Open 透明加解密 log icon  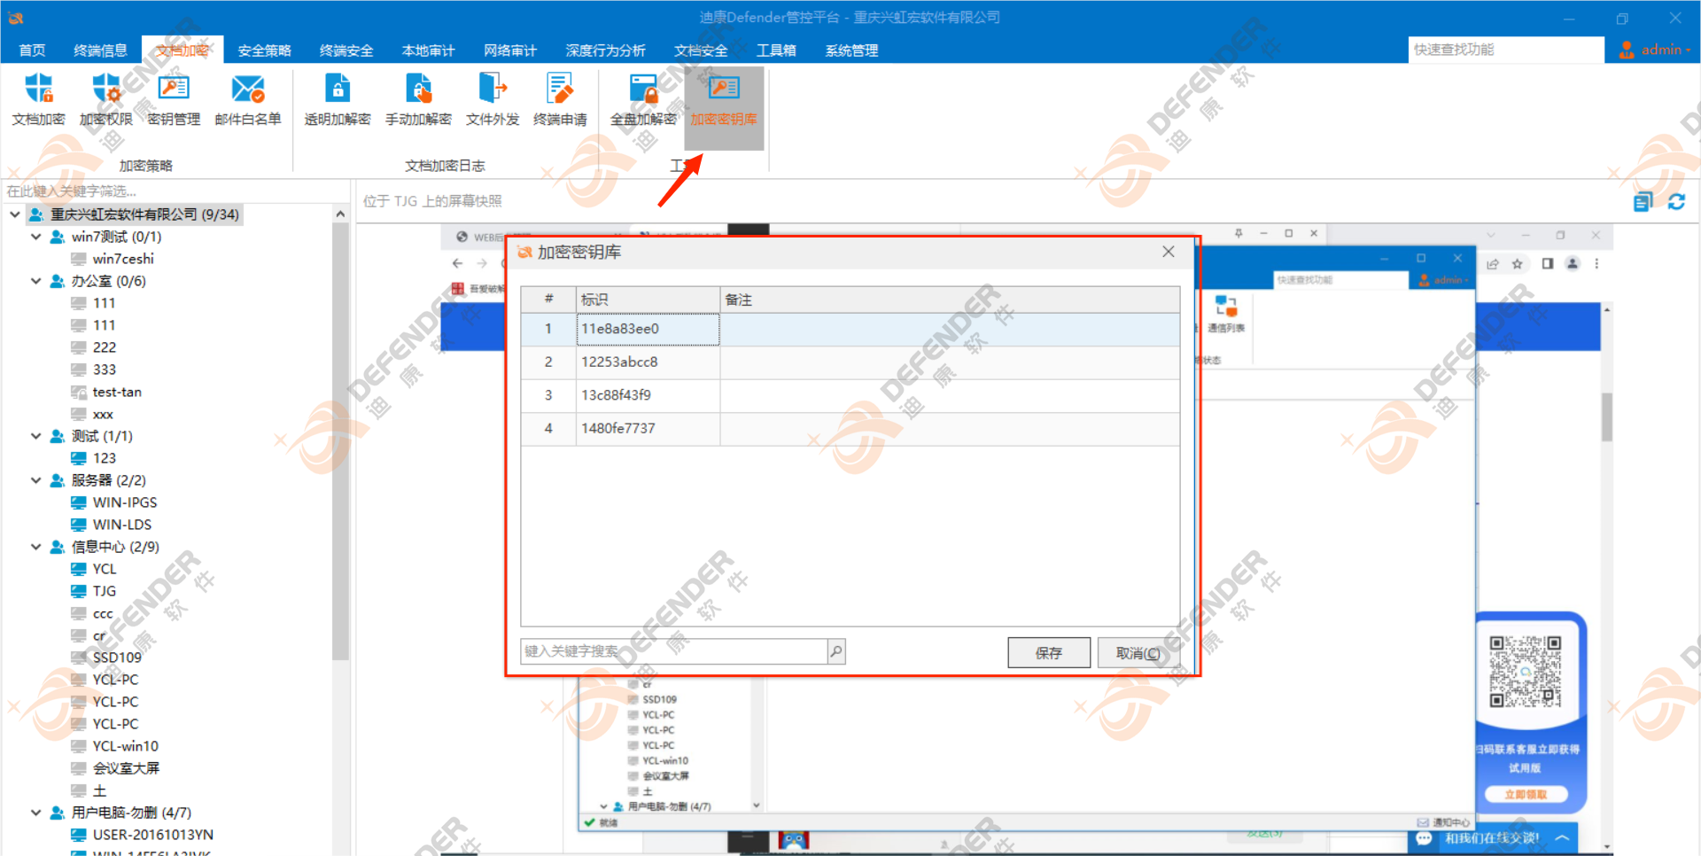coord(338,90)
